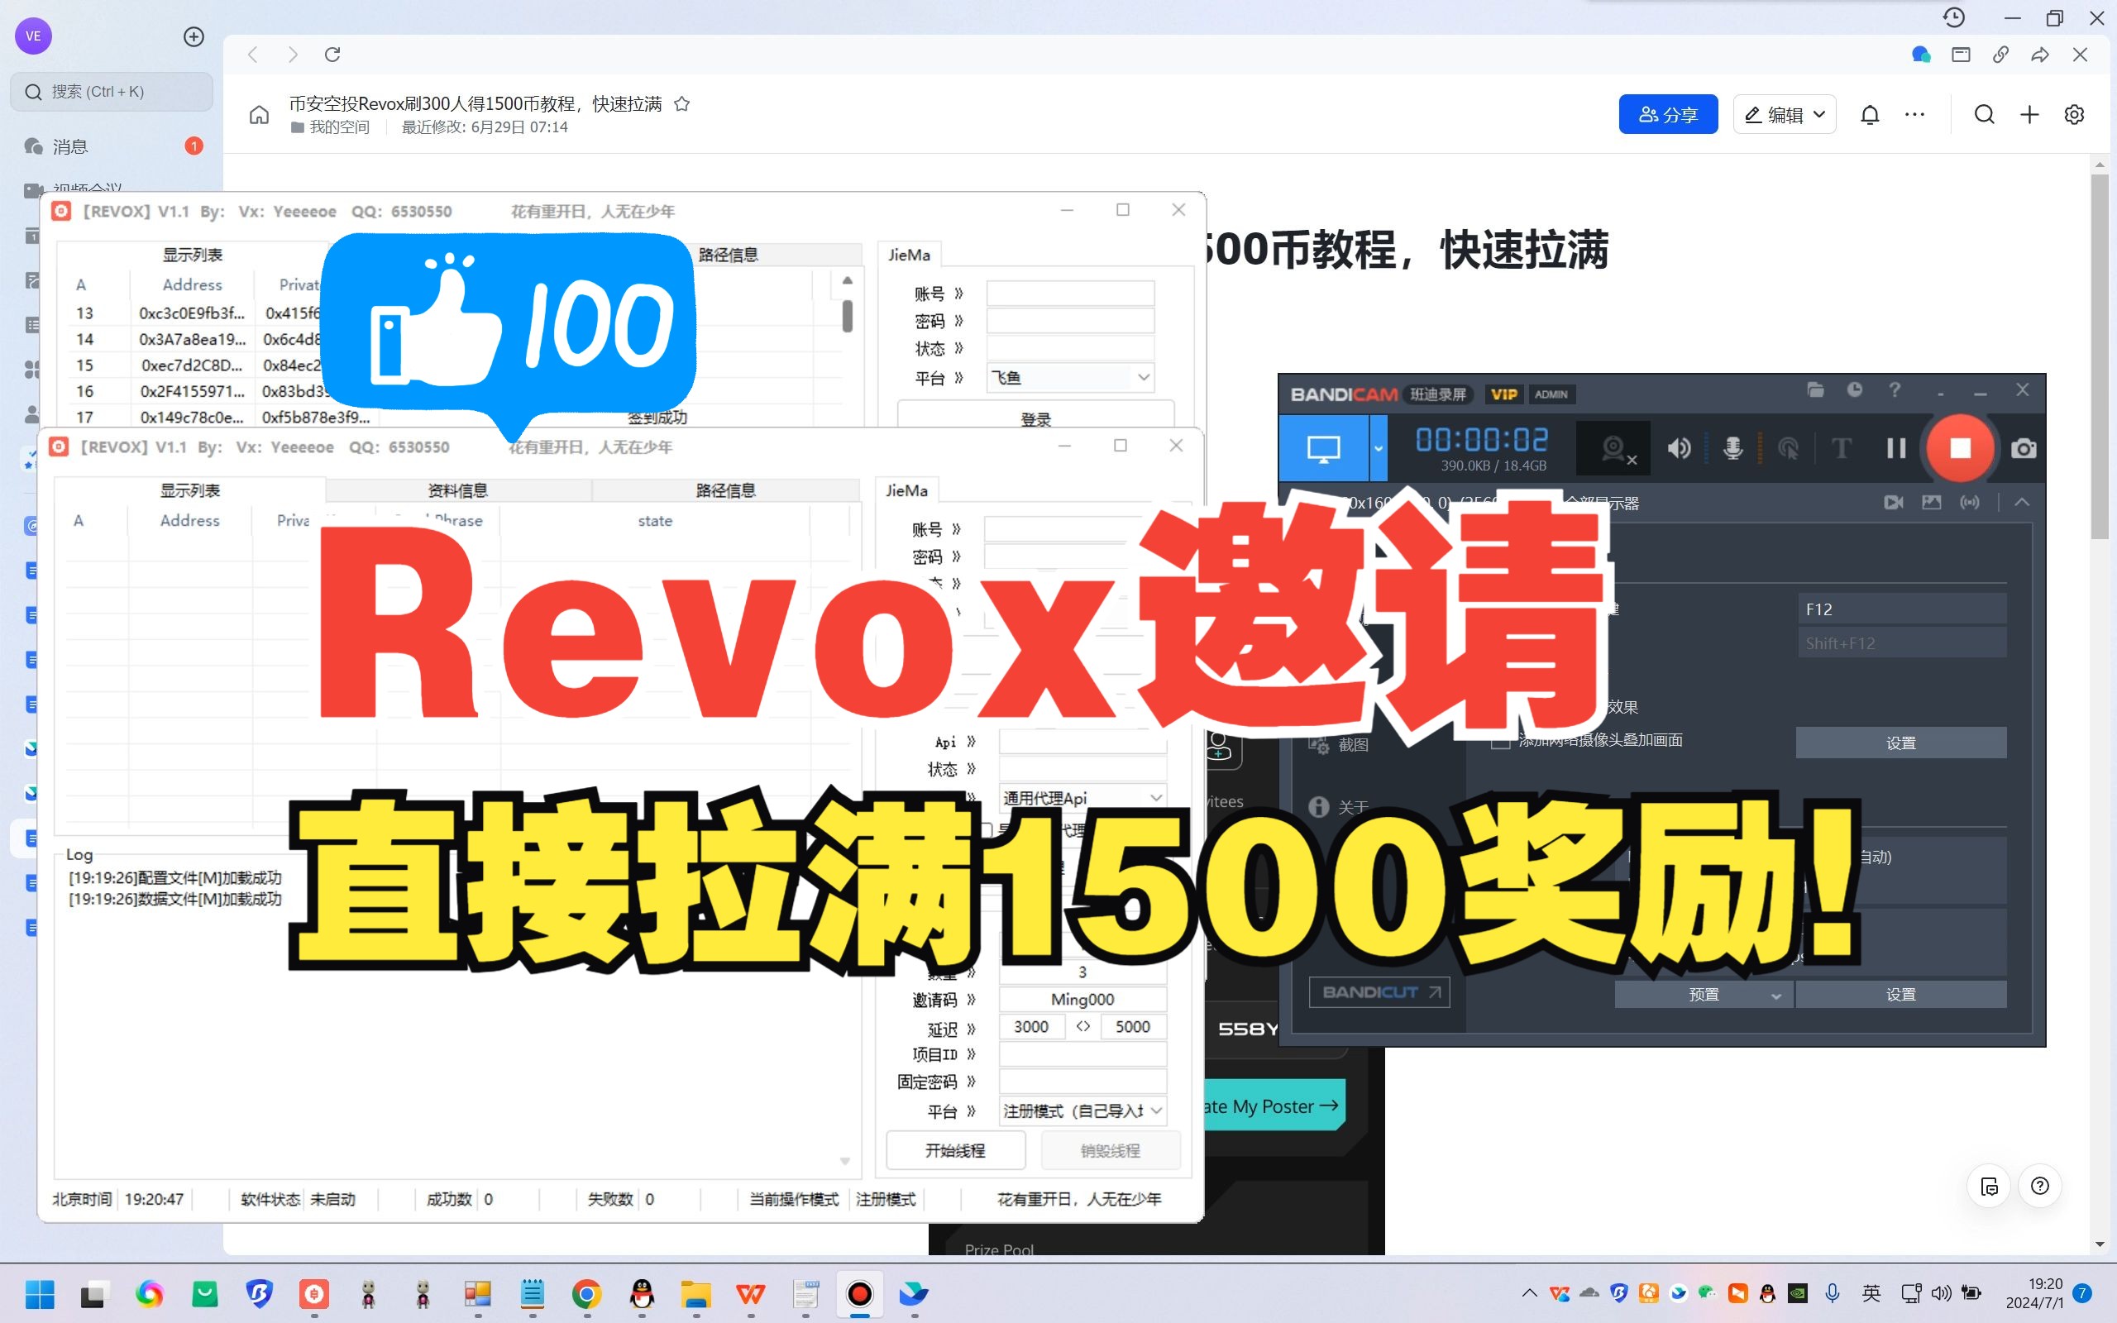Reload the document with refresh icon
The width and height of the screenshot is (2117, 1323).
coord(332,55)
